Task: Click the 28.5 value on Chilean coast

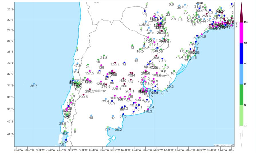Action: click(x=62, y=124)
